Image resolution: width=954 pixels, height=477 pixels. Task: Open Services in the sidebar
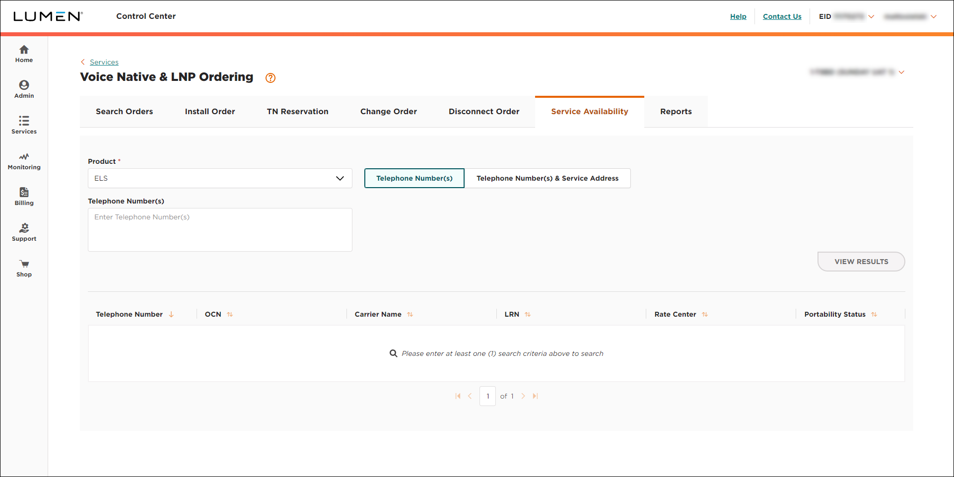24,126
